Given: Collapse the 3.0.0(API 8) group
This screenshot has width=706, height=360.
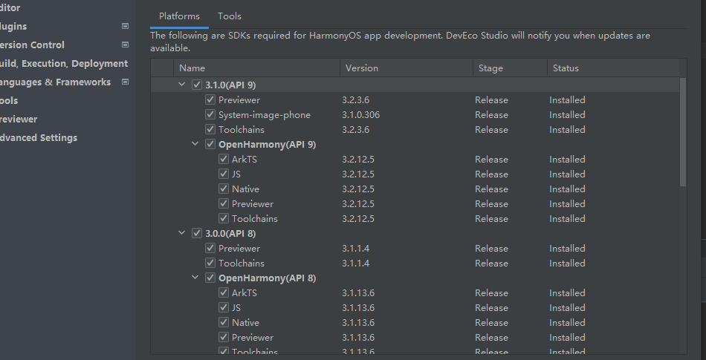Looking at the screenshot, I should 182,233.
